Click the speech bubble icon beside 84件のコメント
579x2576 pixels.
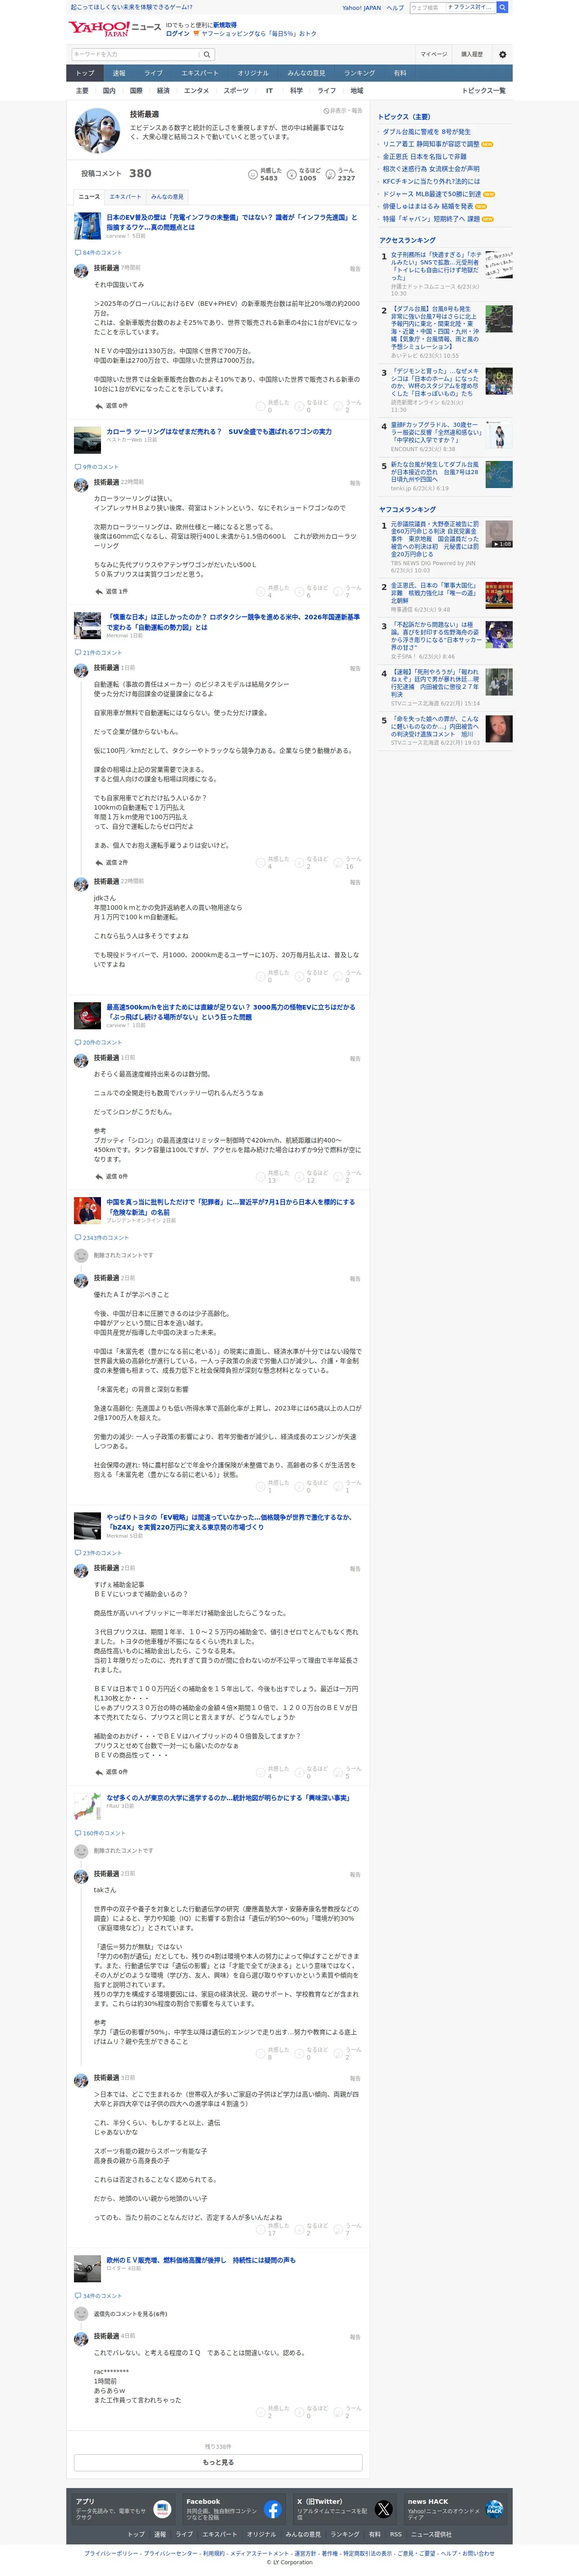tap(78, 253)
